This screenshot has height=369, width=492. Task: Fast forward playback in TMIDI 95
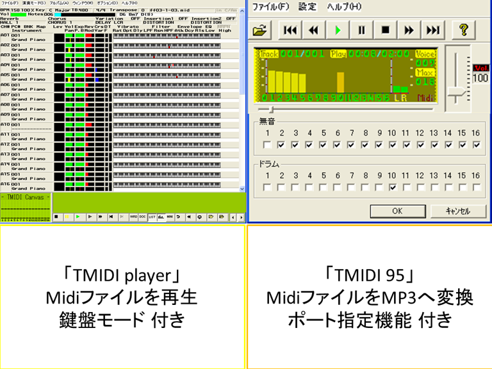tap(409, 30)
